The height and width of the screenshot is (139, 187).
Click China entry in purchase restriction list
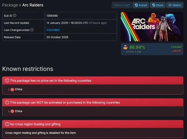[x=18, y=111]
